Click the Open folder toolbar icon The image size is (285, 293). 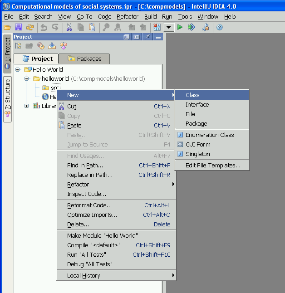[x=7, y=28]
